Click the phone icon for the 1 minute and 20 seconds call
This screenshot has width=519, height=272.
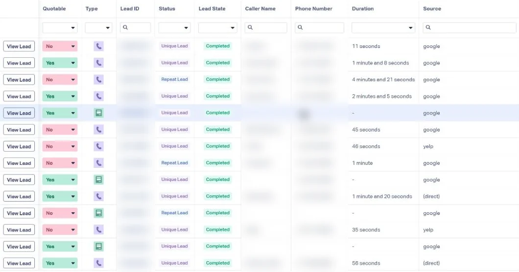98,196
